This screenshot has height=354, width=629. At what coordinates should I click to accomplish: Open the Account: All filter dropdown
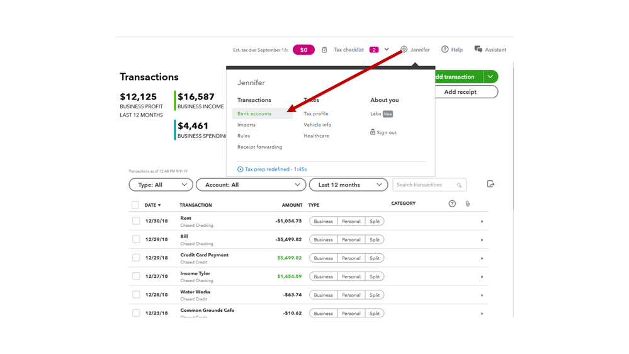[x=251, y=185]
